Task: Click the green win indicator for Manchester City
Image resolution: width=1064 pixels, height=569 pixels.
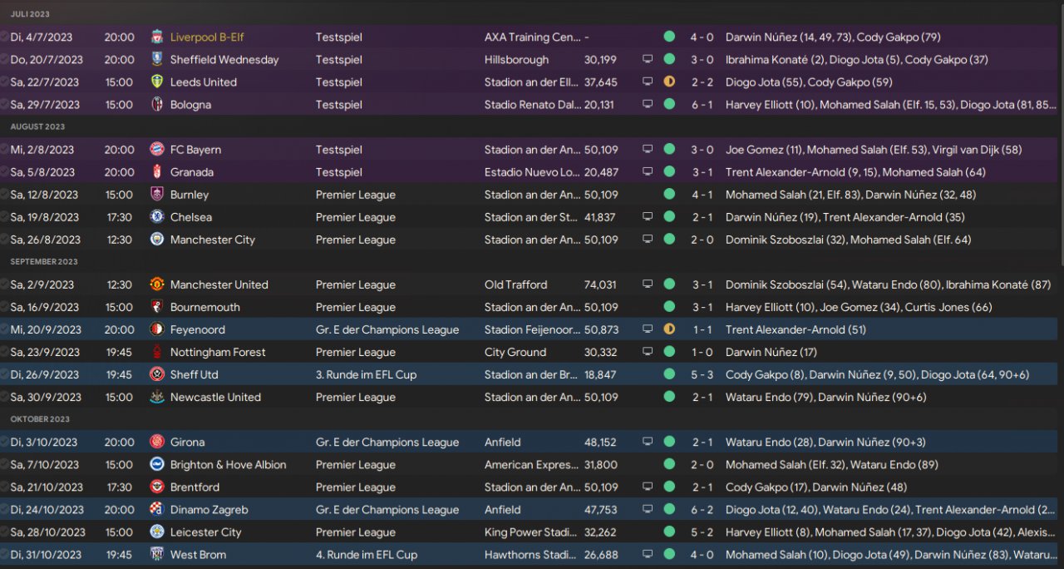Action: click(669, 240)
